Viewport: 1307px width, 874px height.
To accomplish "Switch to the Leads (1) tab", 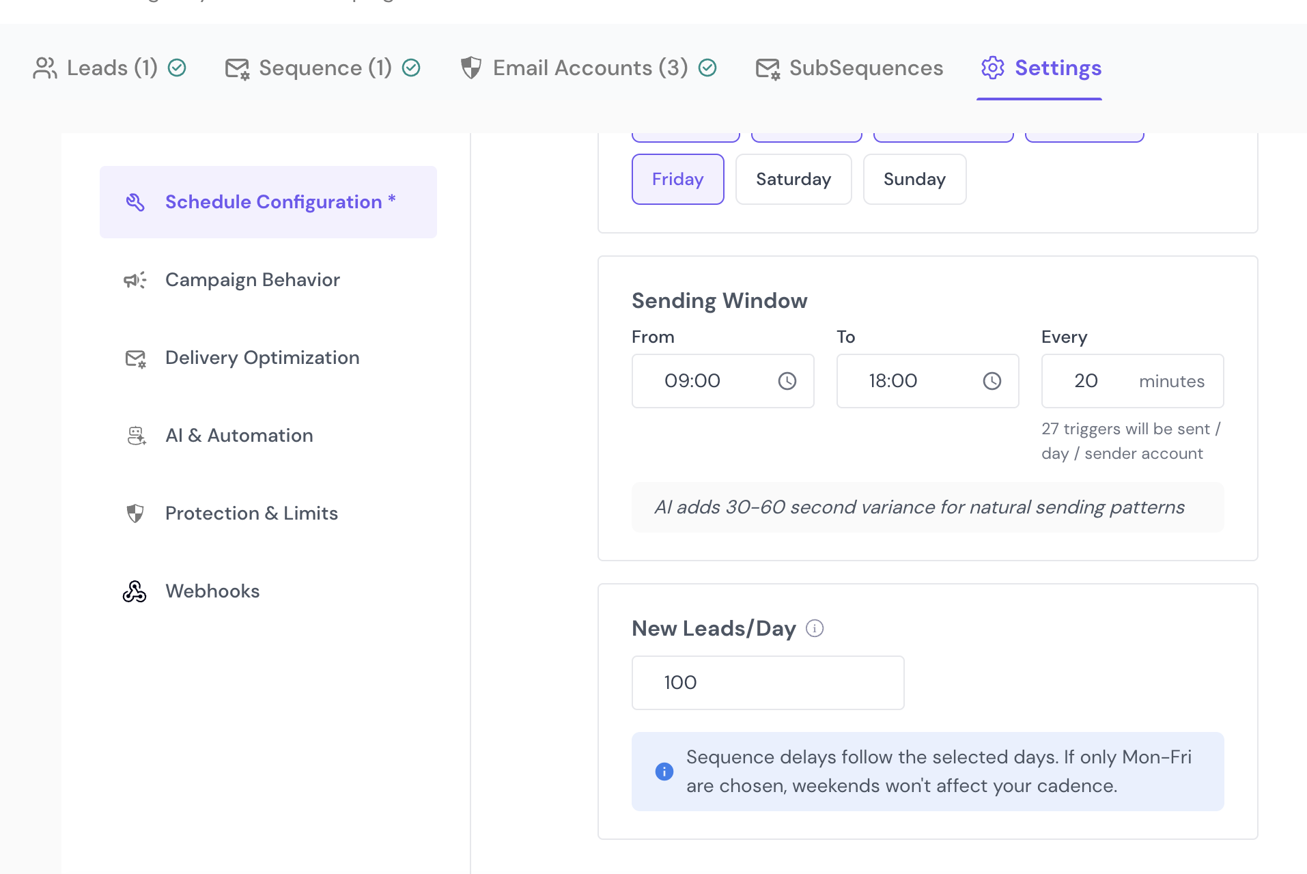I will point(109,68).
